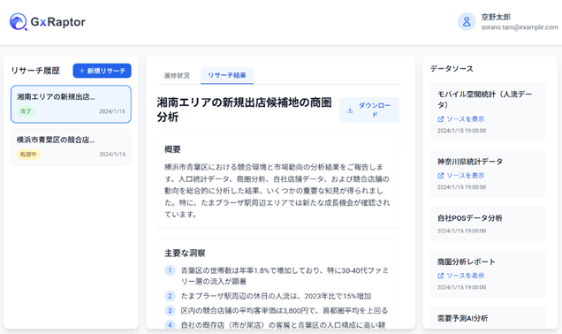Click the GxRaptor logo icon
Image resolution: width=562 pixels, height=334 pixels.
coord(18,22)
